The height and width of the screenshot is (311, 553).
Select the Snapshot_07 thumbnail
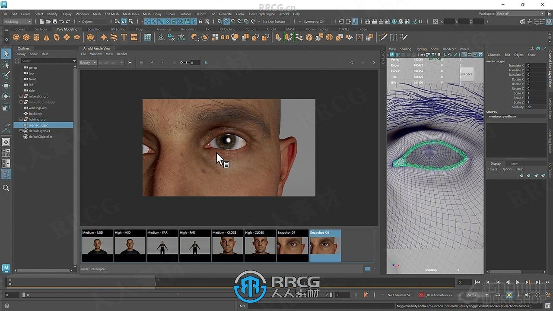coord(292,245)
